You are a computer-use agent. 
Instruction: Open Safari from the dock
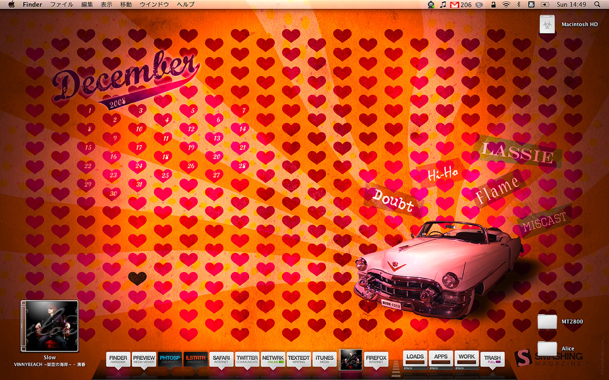(221, 359)
